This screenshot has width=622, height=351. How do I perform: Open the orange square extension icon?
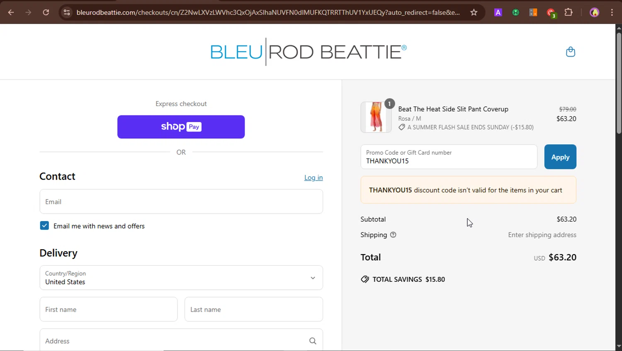coord(533,12)
